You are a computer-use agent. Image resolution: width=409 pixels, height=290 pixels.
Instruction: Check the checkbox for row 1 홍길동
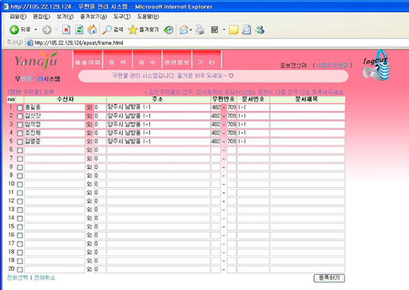(x=20, y=108)
